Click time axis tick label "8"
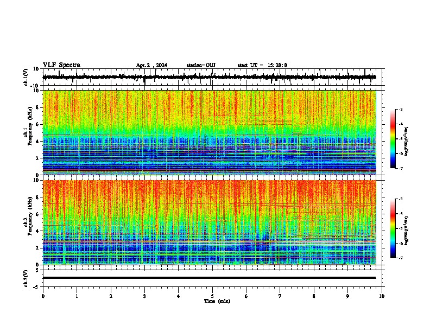430x332 pixels. pos(314,296)
